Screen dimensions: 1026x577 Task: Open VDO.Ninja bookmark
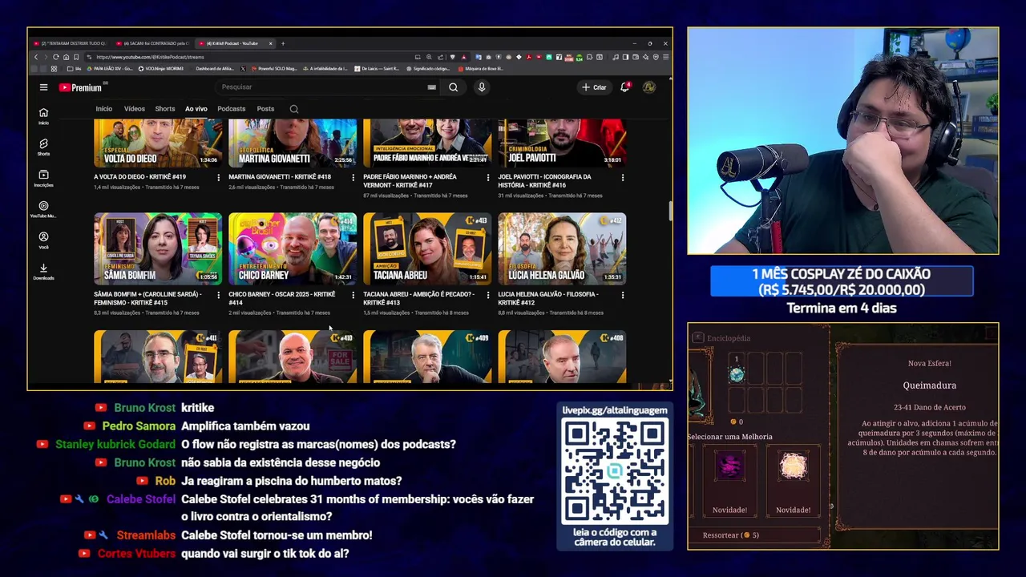160,69
